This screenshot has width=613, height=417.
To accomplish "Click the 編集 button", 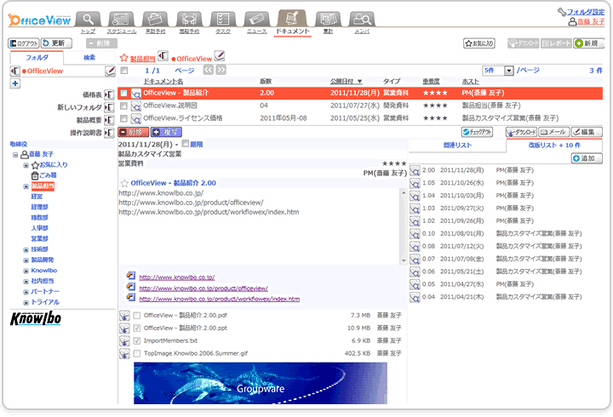I will pyautogui.click(x=587, y=132).
